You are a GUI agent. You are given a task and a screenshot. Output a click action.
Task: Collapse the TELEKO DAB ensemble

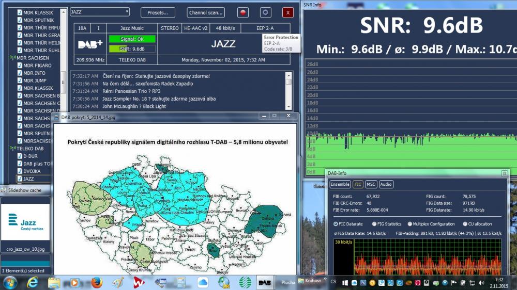13,149
